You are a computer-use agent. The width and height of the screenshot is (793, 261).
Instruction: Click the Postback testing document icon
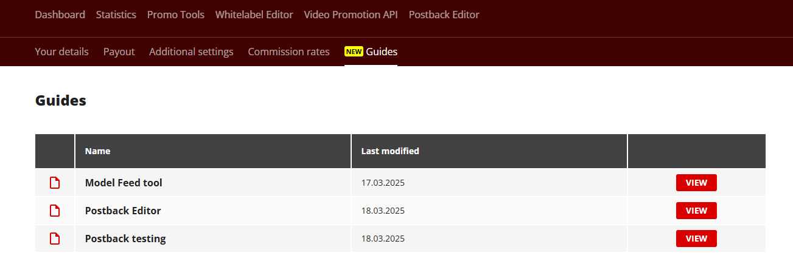click(55, 239)
